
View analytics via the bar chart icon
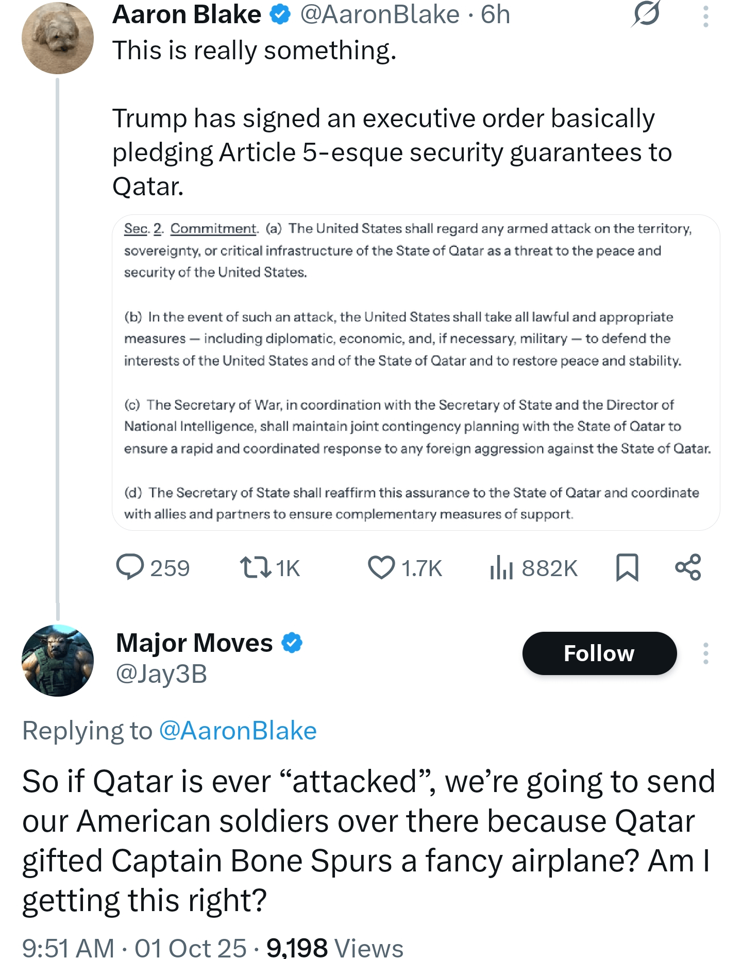coord(501,567)
